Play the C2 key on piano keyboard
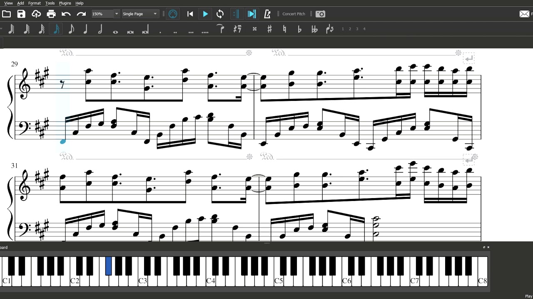533x299 pixels. [x=75, y=281]
